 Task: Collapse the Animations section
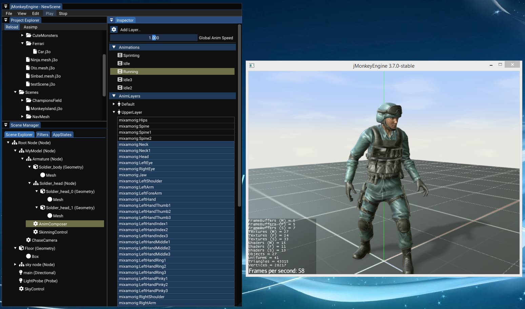(114, 47)
